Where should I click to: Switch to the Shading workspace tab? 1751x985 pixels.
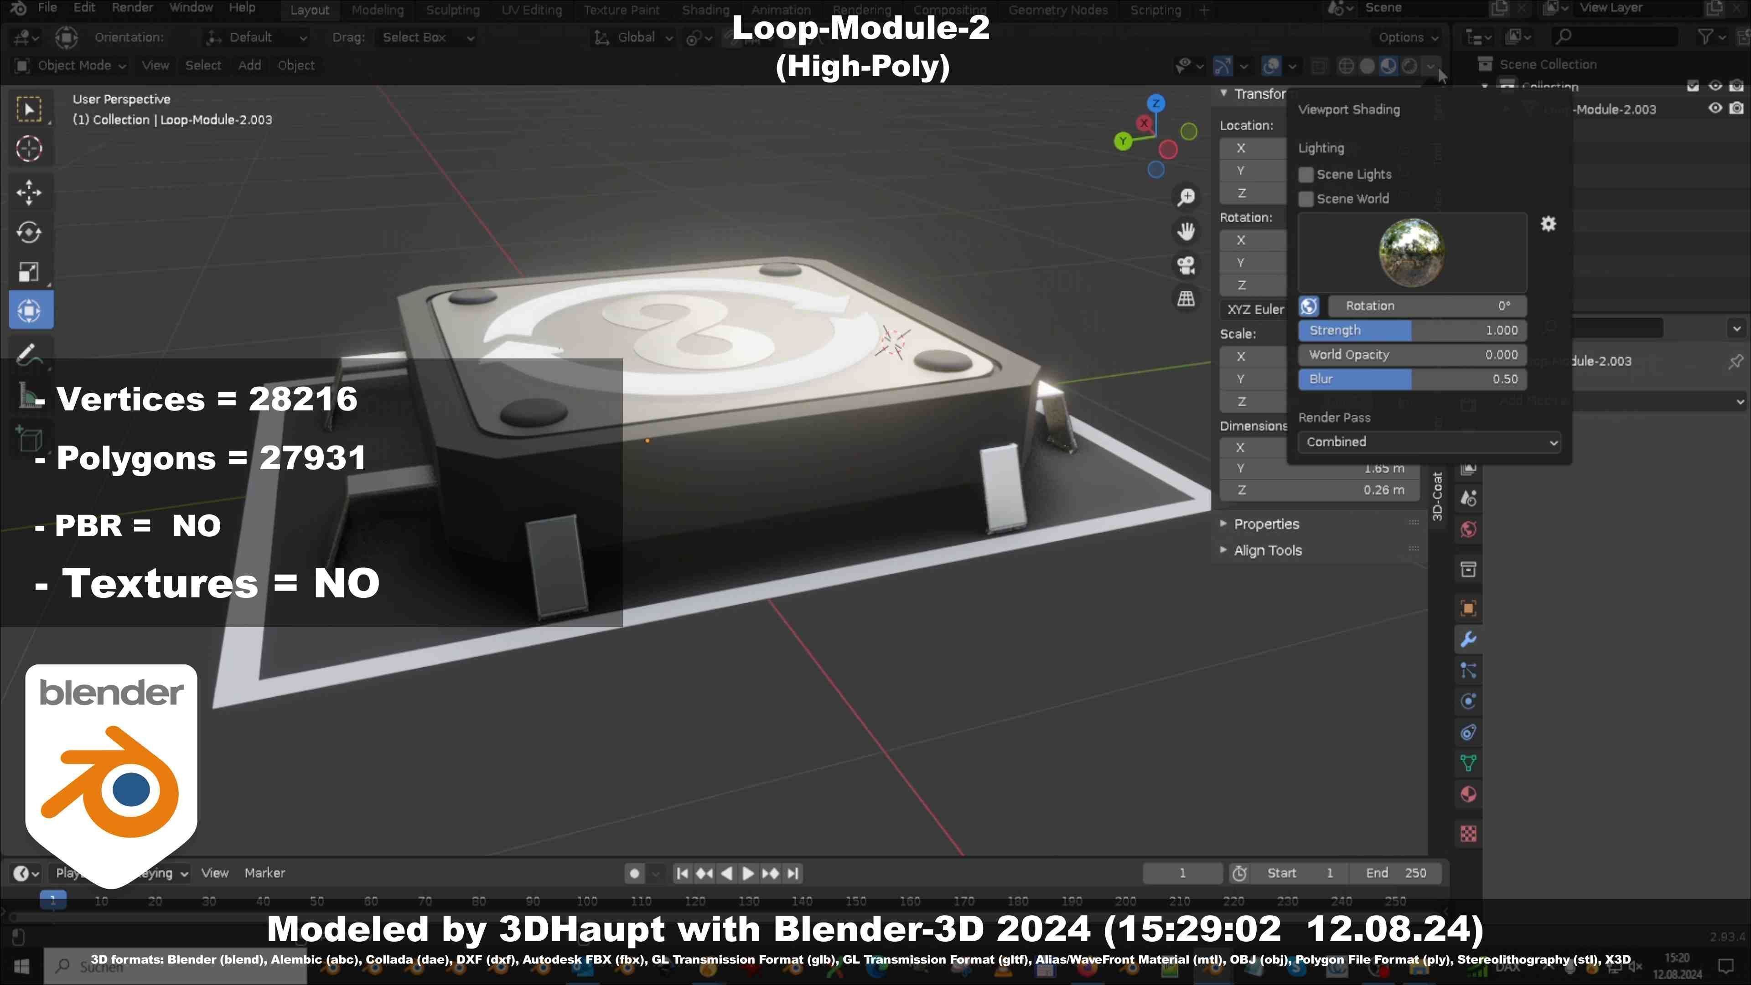tap(705, 10)
